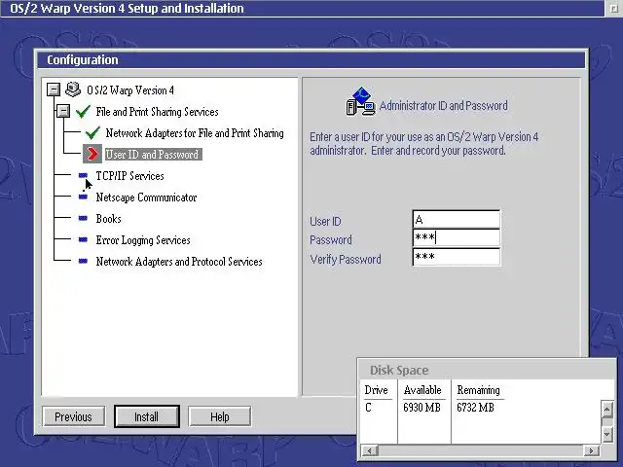Image resolution: width=623 pixels, height=467 pixels.
Task: Click the Drive column header
Action: tap(376, 390)
